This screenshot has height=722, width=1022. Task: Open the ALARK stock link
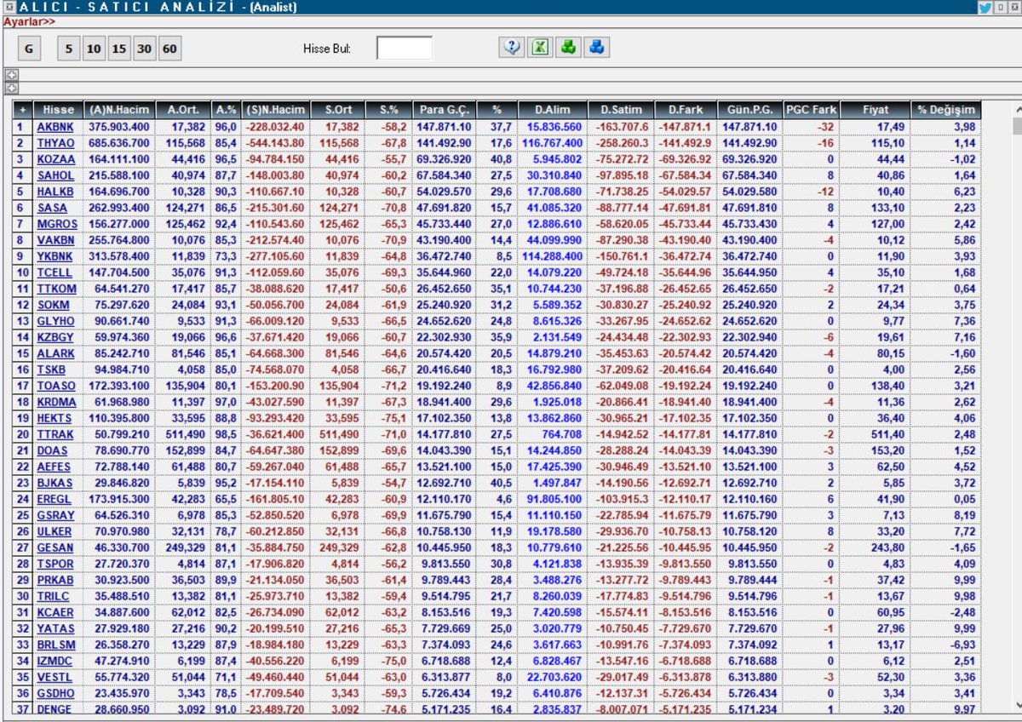(55, 353)
